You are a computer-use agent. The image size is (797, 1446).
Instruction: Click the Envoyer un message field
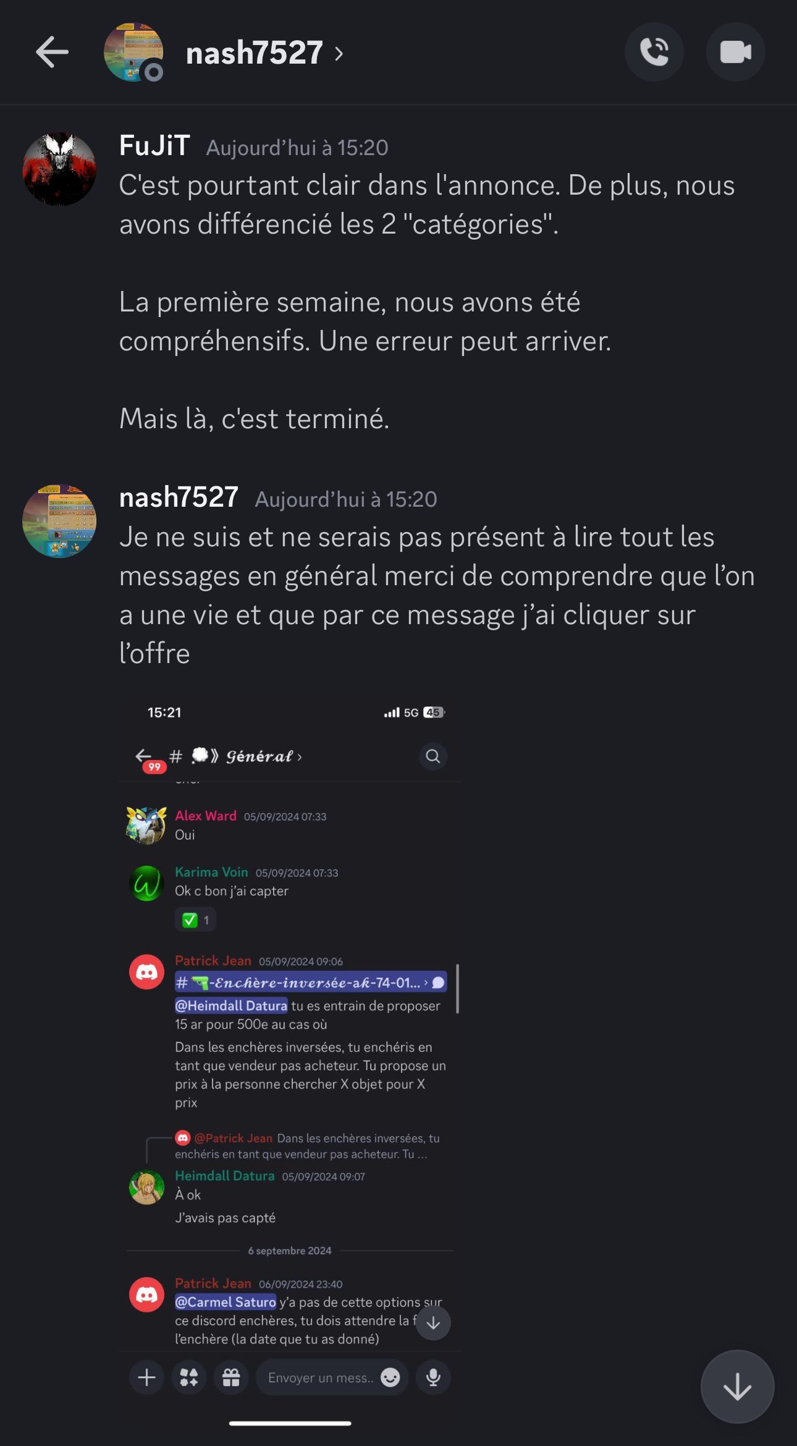click(332, 1377)
